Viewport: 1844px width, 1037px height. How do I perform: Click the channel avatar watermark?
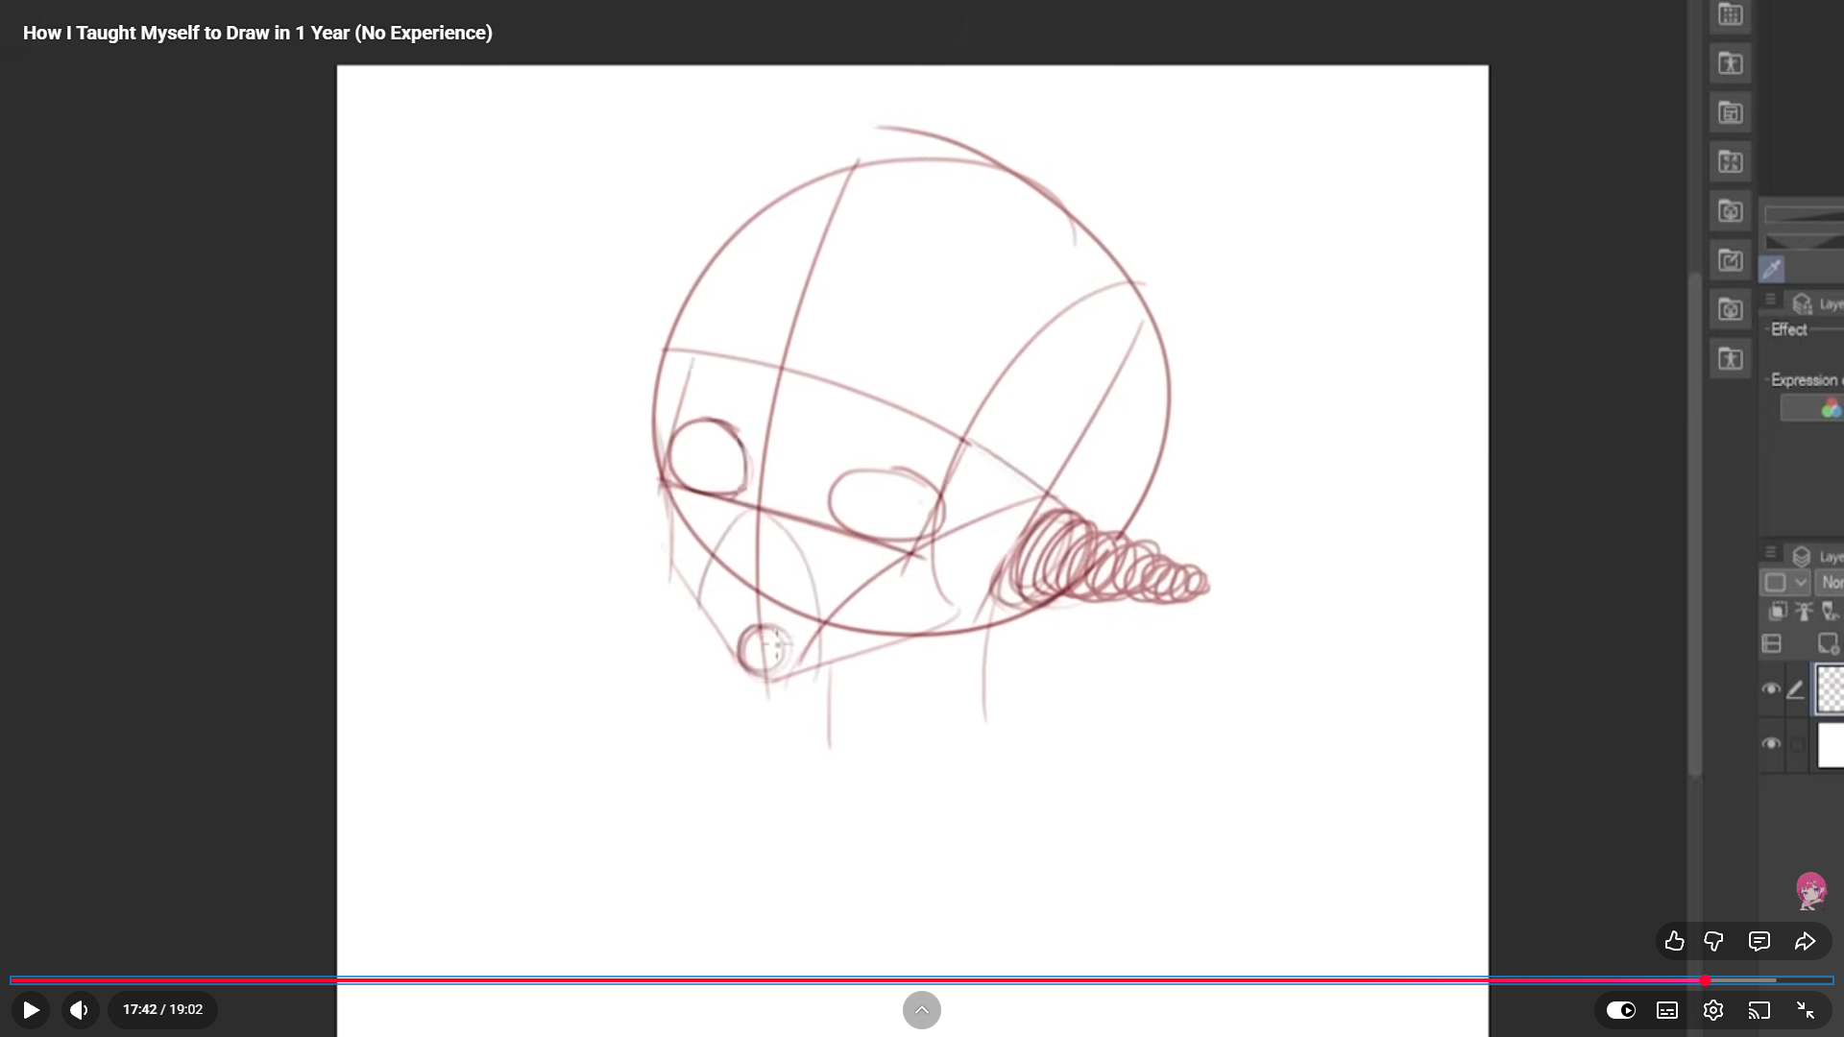1810,891
